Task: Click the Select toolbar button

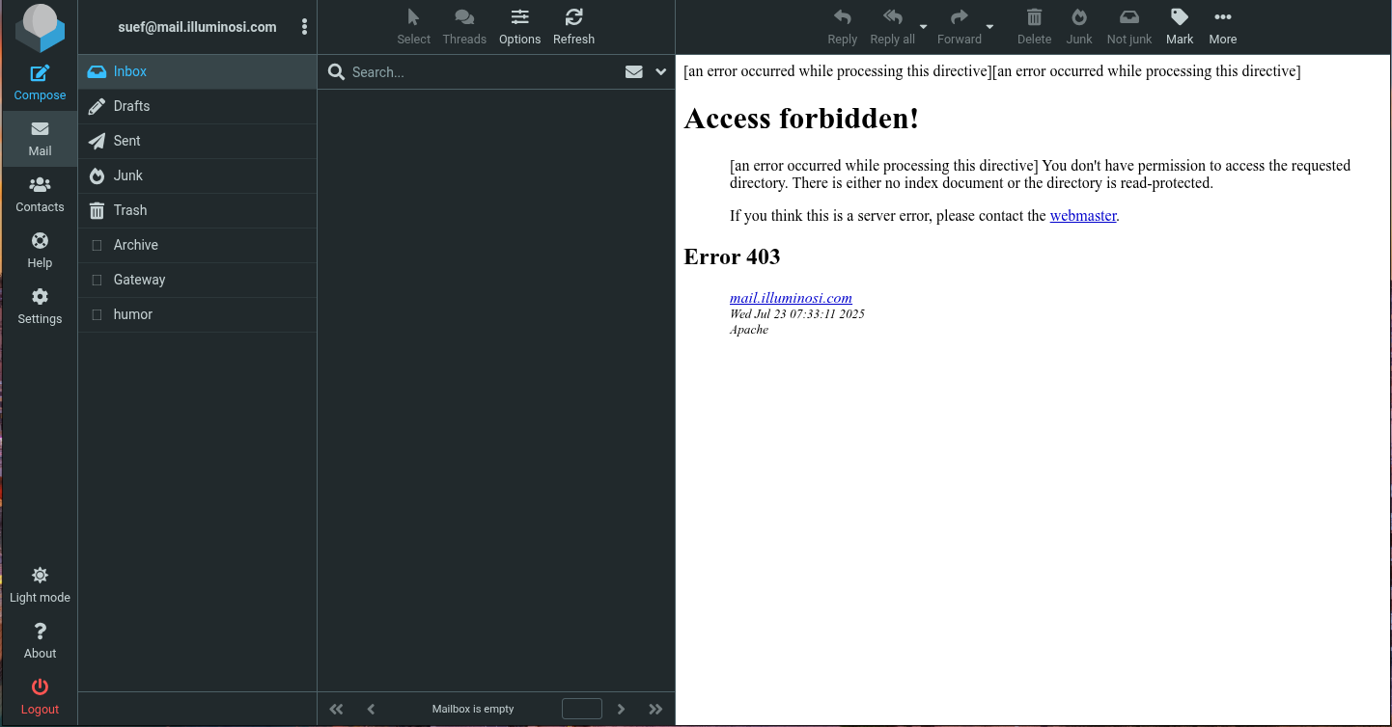Action: 413,27
